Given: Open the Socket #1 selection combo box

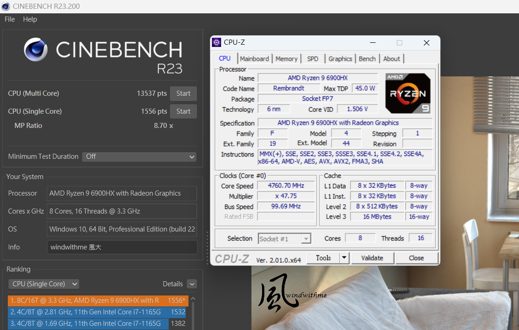Looking at the screenshot, I should click(285, 238).
